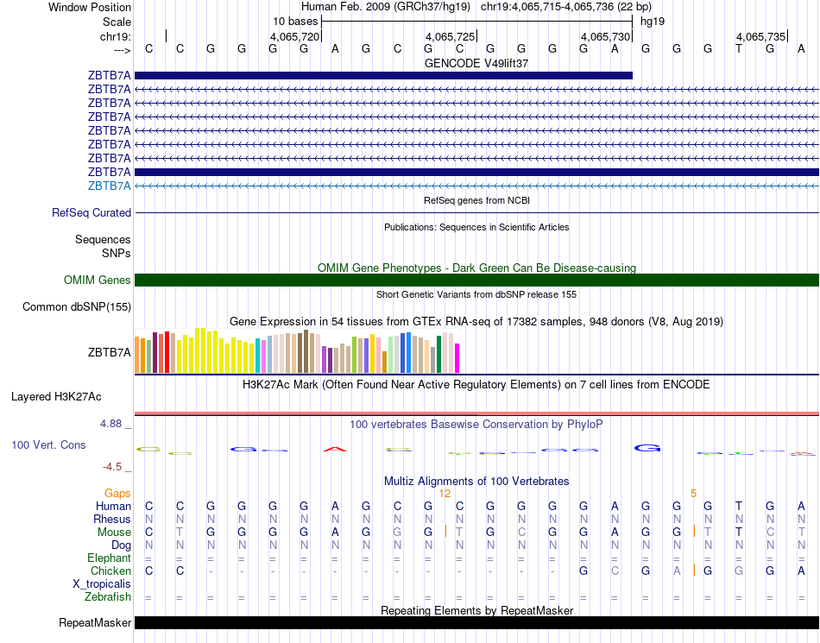Open Multiz Alignments of 100 Vertebrates title

click(476, 481)
